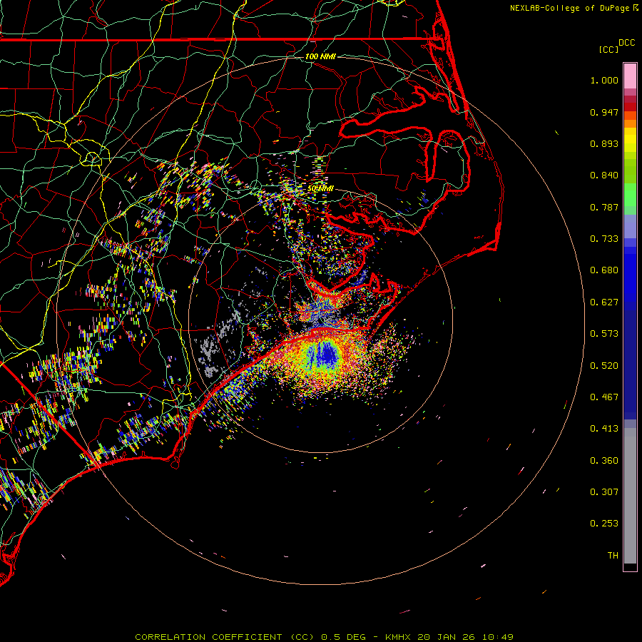Click the 0.307 legend value
Image resolution: width=642 pixels, height=642 pixels.
click(604, 492)
